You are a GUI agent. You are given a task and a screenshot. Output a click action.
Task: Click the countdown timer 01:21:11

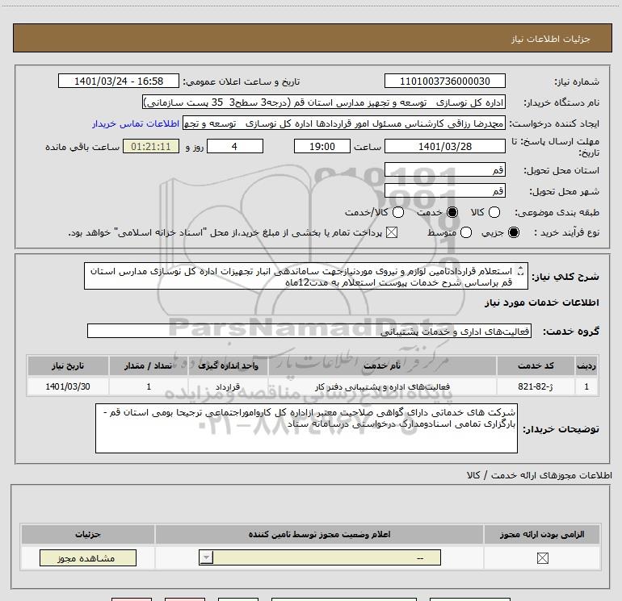click(x=151, y=147)
